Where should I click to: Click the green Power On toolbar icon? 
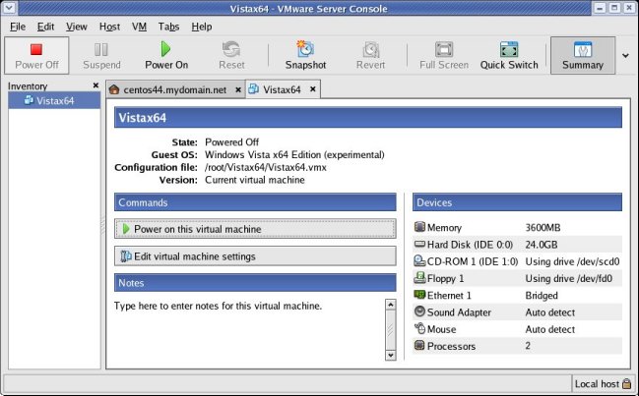(165, 49)
